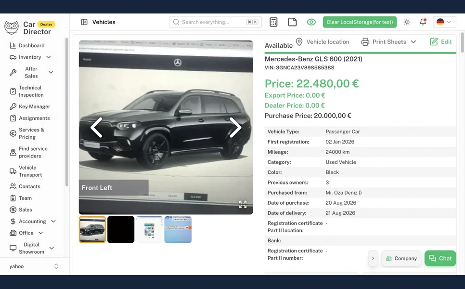465x289 pixels.
Task: Open Key Manager from sidebar
Action: (x=30, y=106)
